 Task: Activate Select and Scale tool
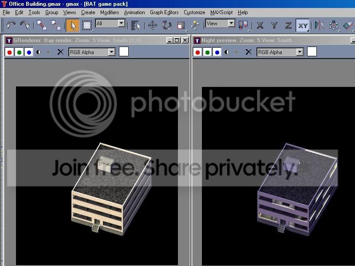click(181, 25)
